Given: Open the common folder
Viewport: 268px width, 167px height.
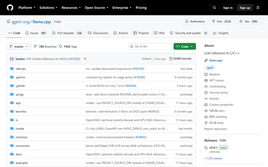Looking at the screenshot, I should (x=21, y=137).
